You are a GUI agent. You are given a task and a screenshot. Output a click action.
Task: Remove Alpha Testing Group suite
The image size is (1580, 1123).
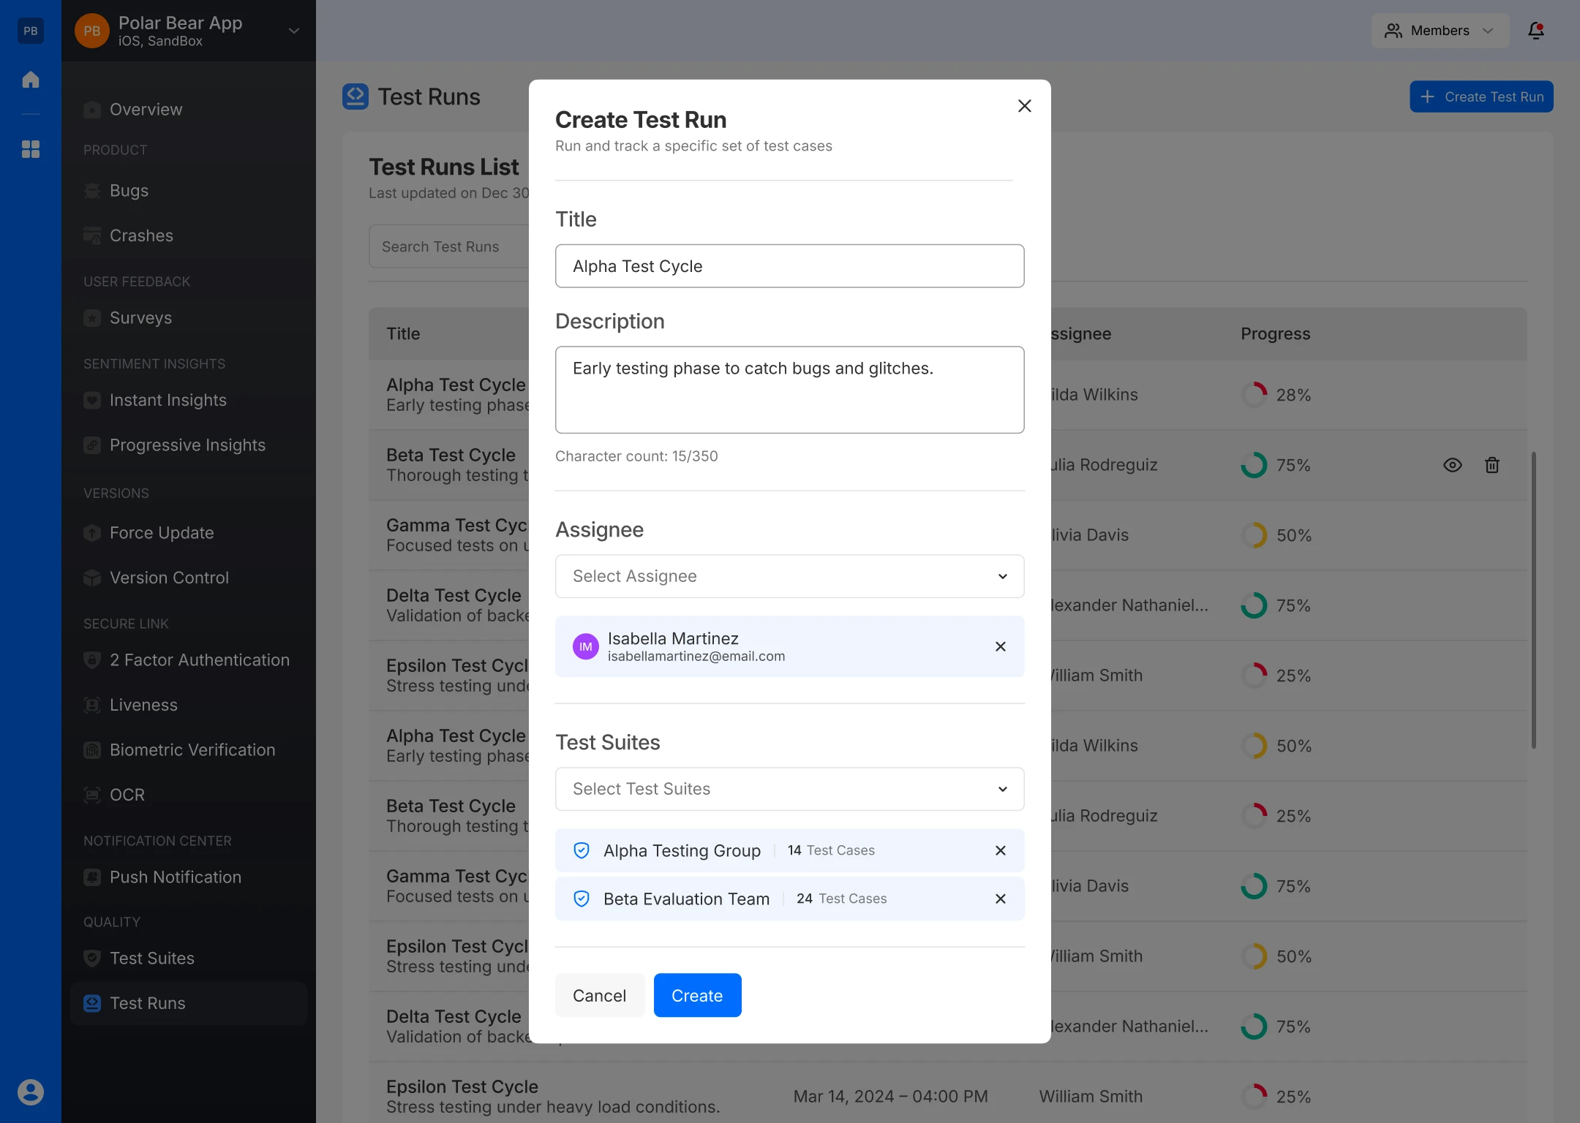pos(1001,850)
